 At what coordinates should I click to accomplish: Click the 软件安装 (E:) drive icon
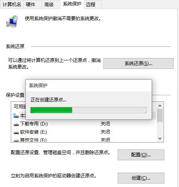click(16, 132)
